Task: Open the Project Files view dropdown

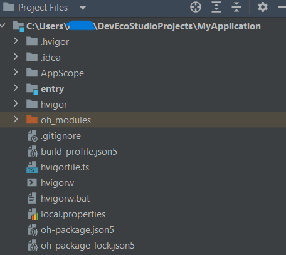Action: [x=83, y=8]
